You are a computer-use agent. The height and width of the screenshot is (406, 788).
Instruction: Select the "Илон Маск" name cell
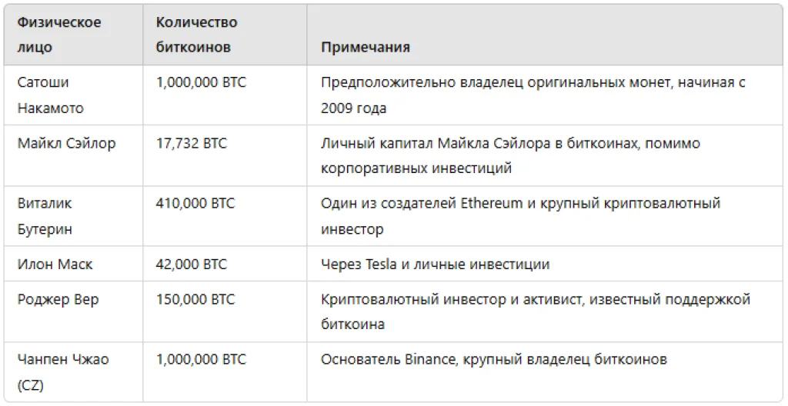pyautogui.click(x=55, y=265)
